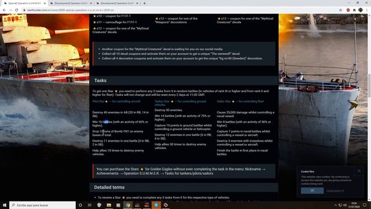
Task: Click 'Win 10 battles' pilot task text
Action: [120, 124]
